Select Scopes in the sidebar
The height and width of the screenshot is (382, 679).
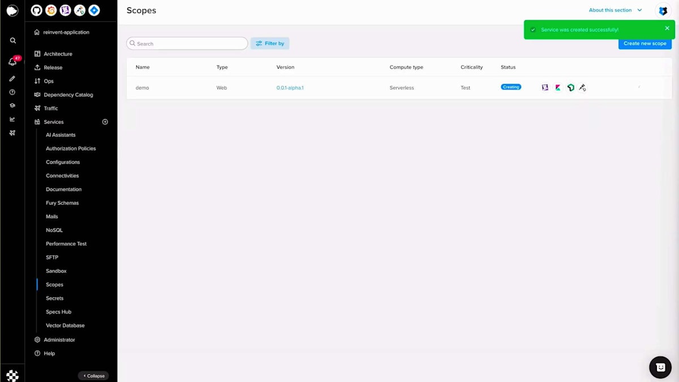pos(54,285)
